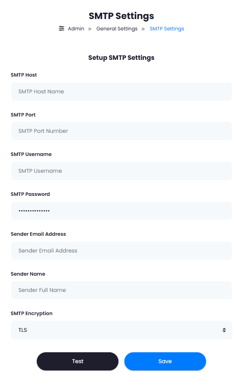Click the first breadcrumb separator chevron after Admin
This screenshot has height=389, width=241.
coord(90,29)
